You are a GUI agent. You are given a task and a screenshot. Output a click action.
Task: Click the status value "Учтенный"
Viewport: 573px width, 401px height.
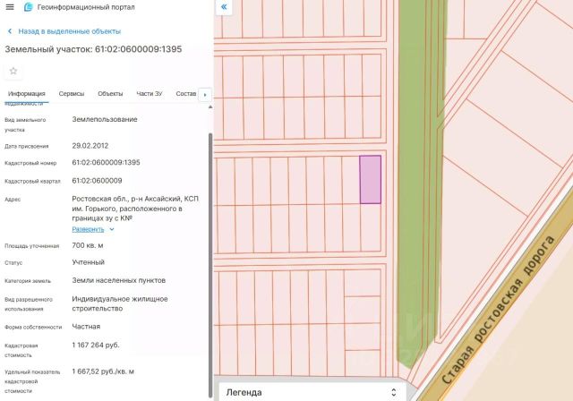(88, 262)
